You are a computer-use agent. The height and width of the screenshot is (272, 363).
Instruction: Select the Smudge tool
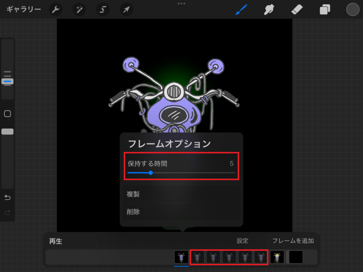pyautogui.click(x=269, y=10)
